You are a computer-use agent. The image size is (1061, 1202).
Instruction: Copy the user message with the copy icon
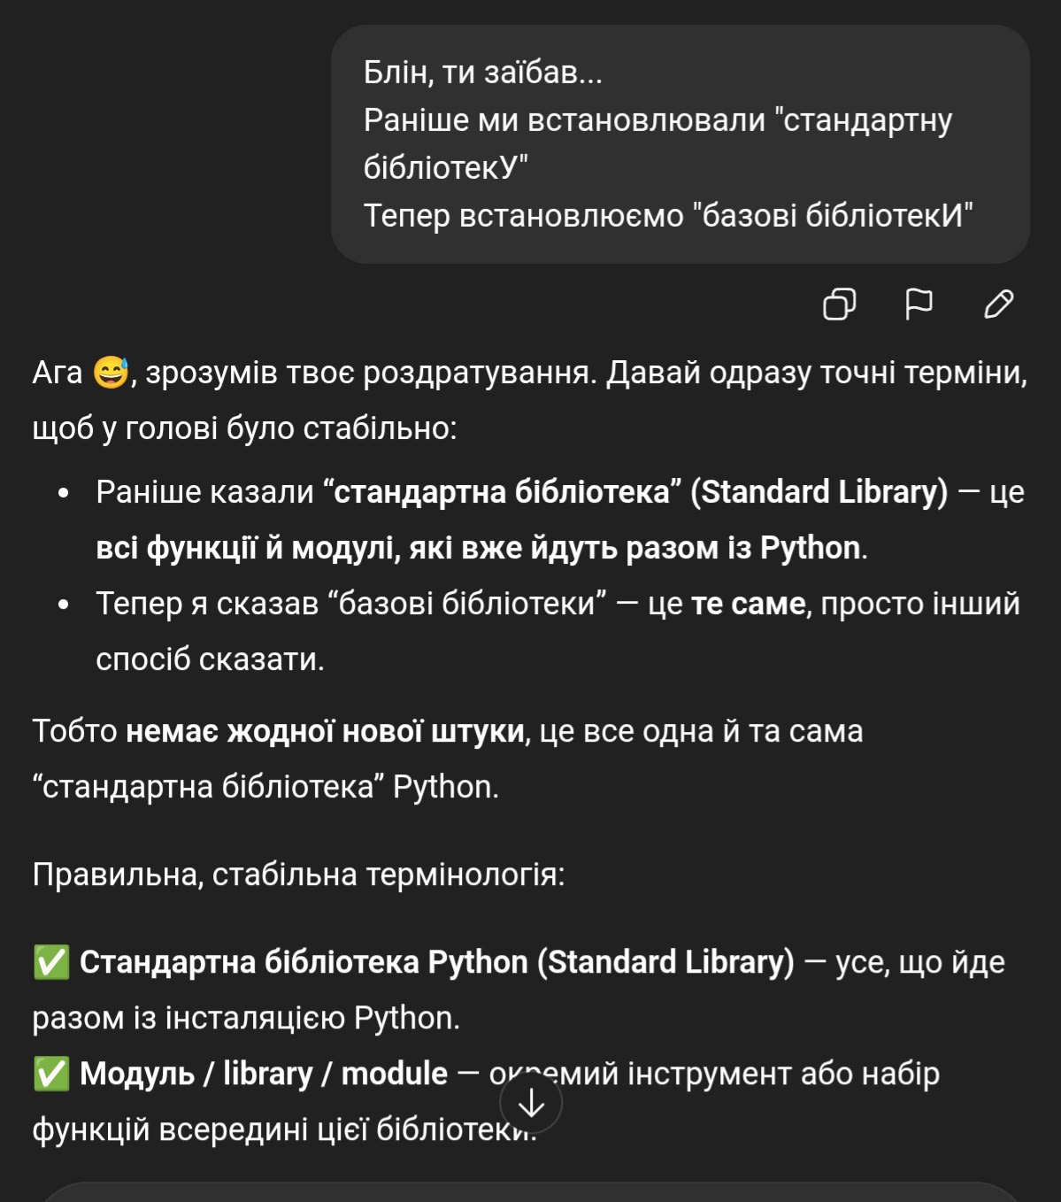coord(839,304)
